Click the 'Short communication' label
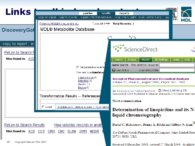 tap(127, 101)
